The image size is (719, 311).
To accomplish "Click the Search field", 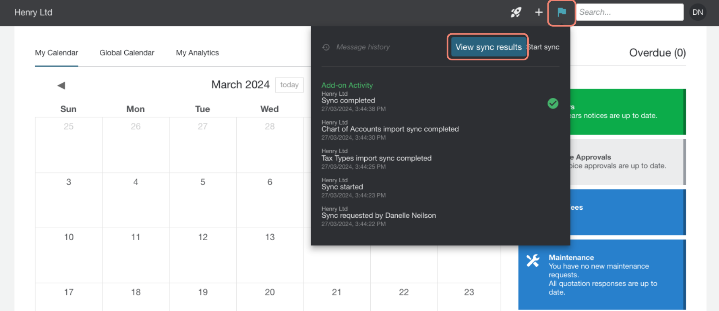I will 630,12.
